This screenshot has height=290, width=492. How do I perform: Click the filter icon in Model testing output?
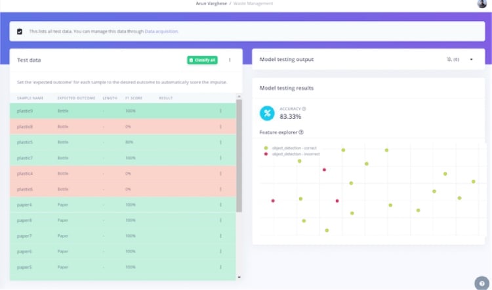449,59
